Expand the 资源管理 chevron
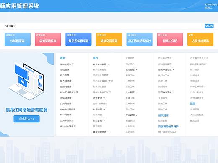Screen dimensions: 218x163 [104, 98]
